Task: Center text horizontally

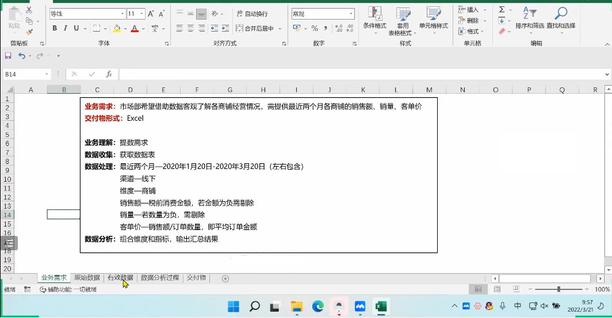Action: [x=190, y=28]
